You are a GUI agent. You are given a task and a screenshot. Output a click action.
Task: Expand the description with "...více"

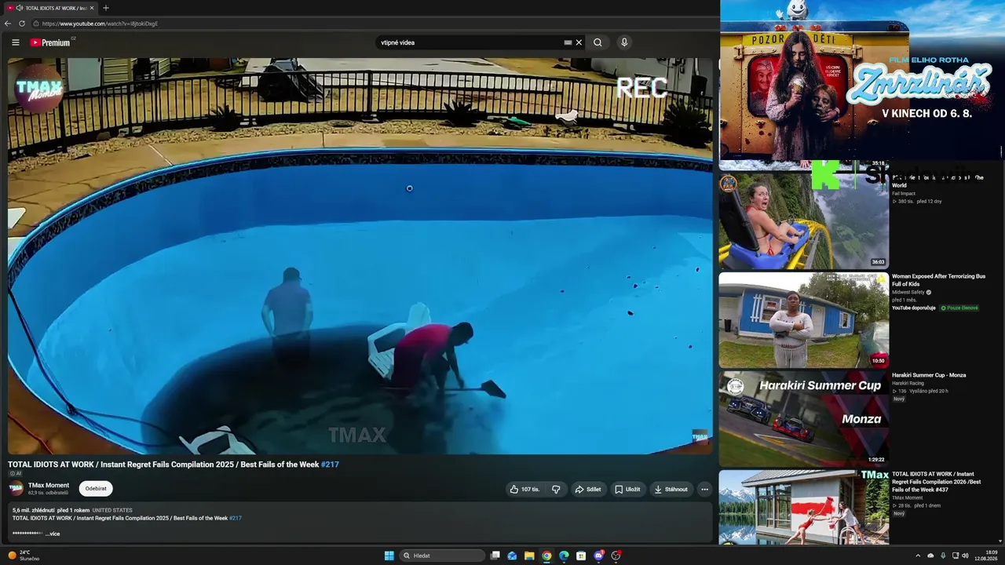(53, 534)
